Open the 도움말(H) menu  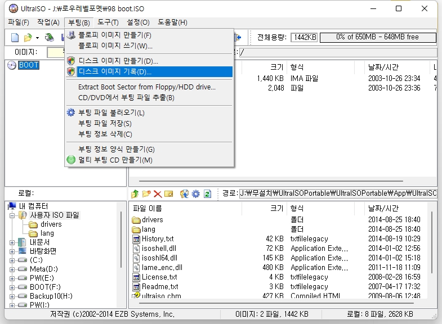(x=172, y=22)
